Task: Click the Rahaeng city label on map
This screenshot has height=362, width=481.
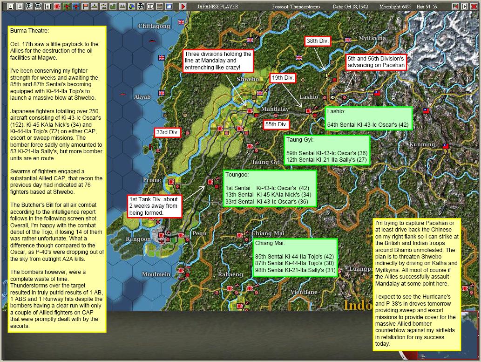Action: [230, 274]
